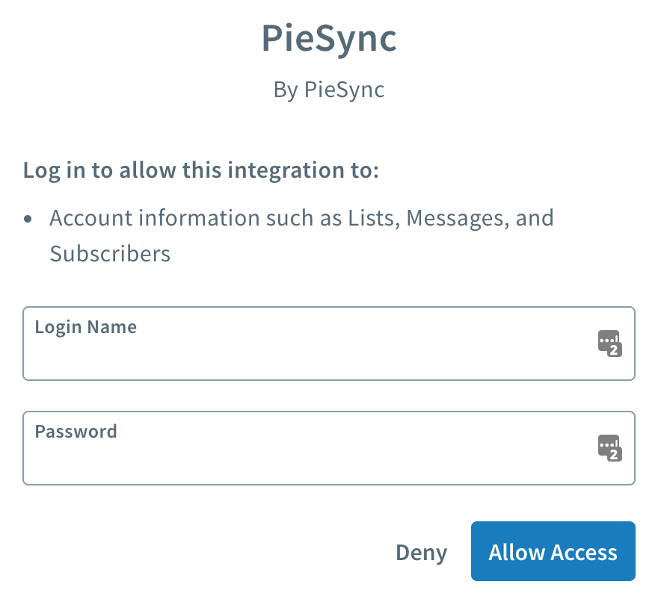Click the bullet point before Account information
This screenshot has width=661, height=596.
pyautogui.click(x=28, y=219)
